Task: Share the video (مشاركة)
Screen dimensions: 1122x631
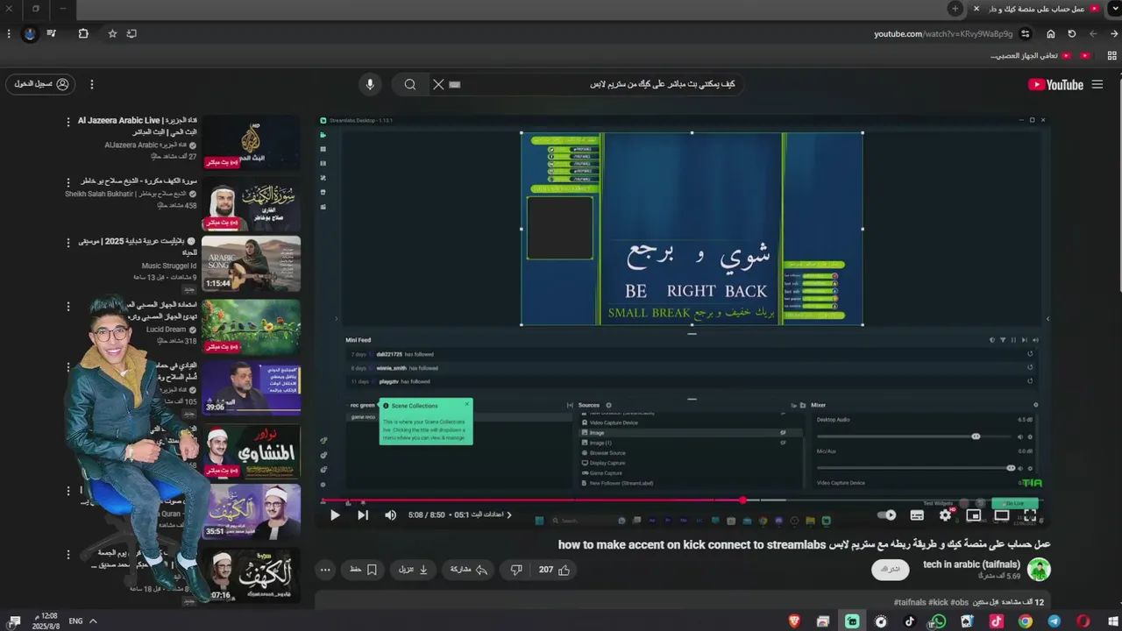Action: click(x=469, y=570)
